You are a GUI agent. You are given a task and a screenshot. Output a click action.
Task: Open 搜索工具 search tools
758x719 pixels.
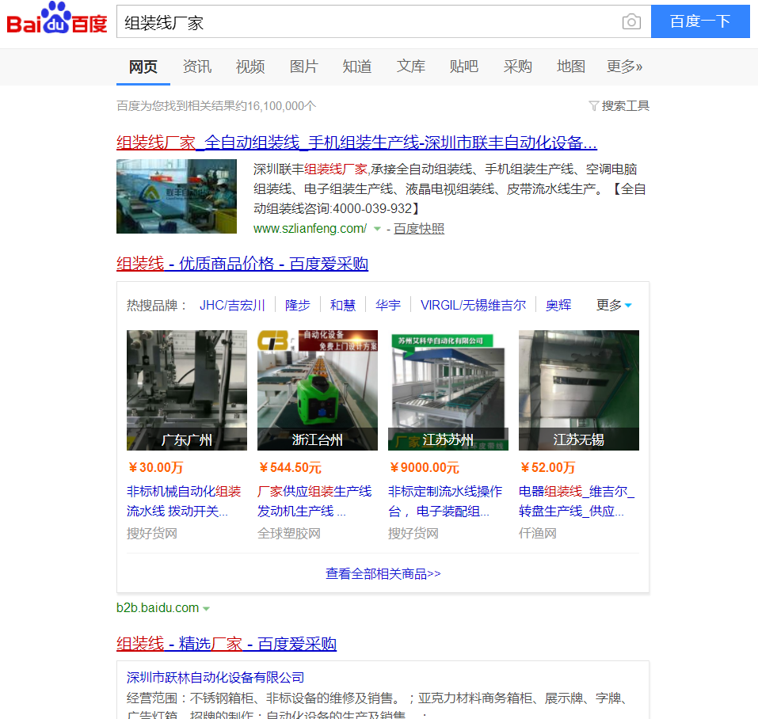click(625, 106)
